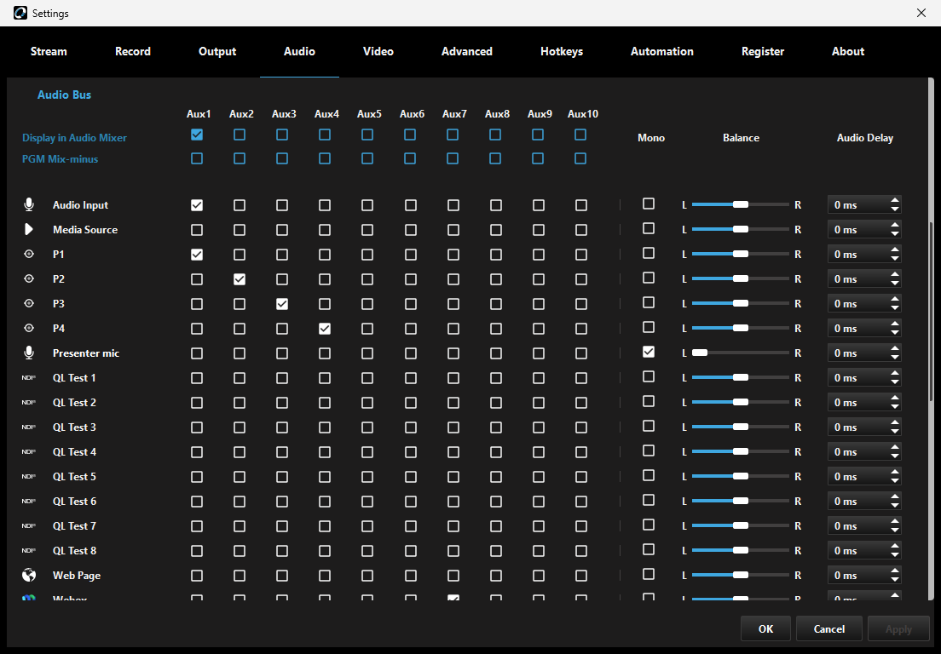The image size is (941, 654).
Task: Increase Audio Delay for Presenter mic
Action: point(895,349)
